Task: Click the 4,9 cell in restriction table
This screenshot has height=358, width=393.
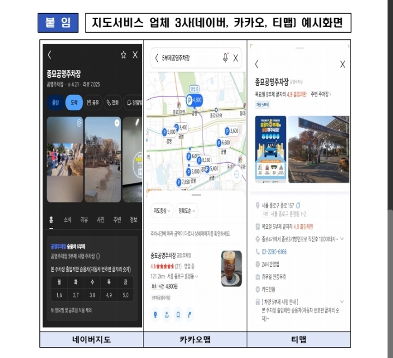Action: (x=109, y=295)
